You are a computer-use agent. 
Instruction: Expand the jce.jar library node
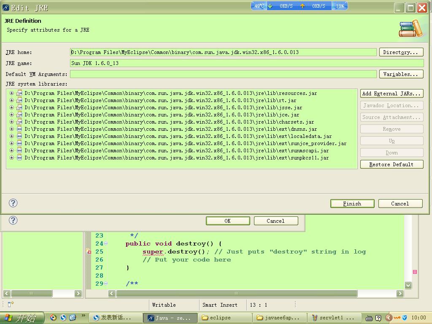(11, 115)
